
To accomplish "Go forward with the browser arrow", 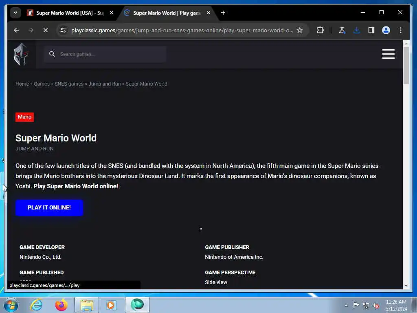I will coord(31,30).
